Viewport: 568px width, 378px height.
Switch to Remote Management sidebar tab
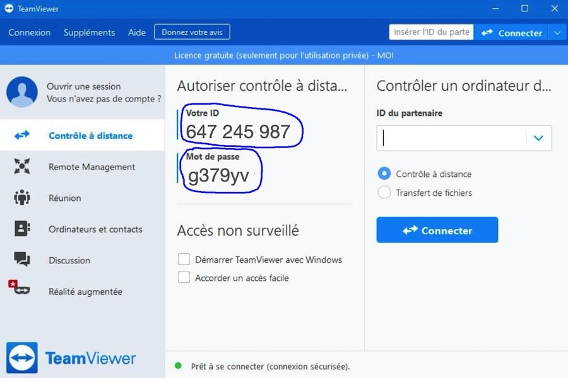point(82,166)
